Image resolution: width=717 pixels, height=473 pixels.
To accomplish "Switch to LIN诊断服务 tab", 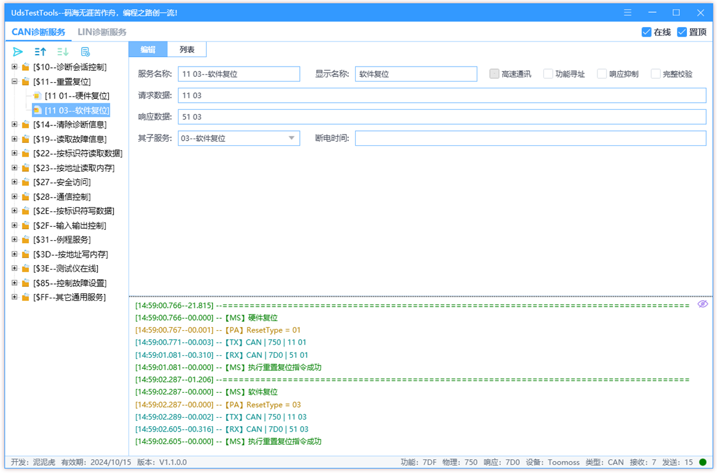I will [102, 32].
